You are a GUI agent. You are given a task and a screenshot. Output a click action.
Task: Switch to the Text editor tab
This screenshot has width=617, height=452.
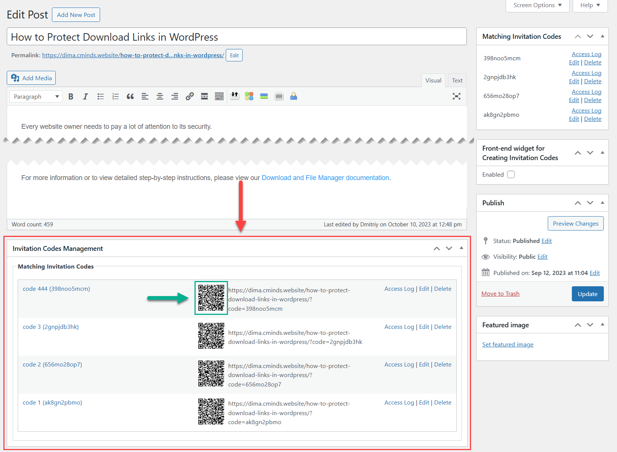(457, 81)
